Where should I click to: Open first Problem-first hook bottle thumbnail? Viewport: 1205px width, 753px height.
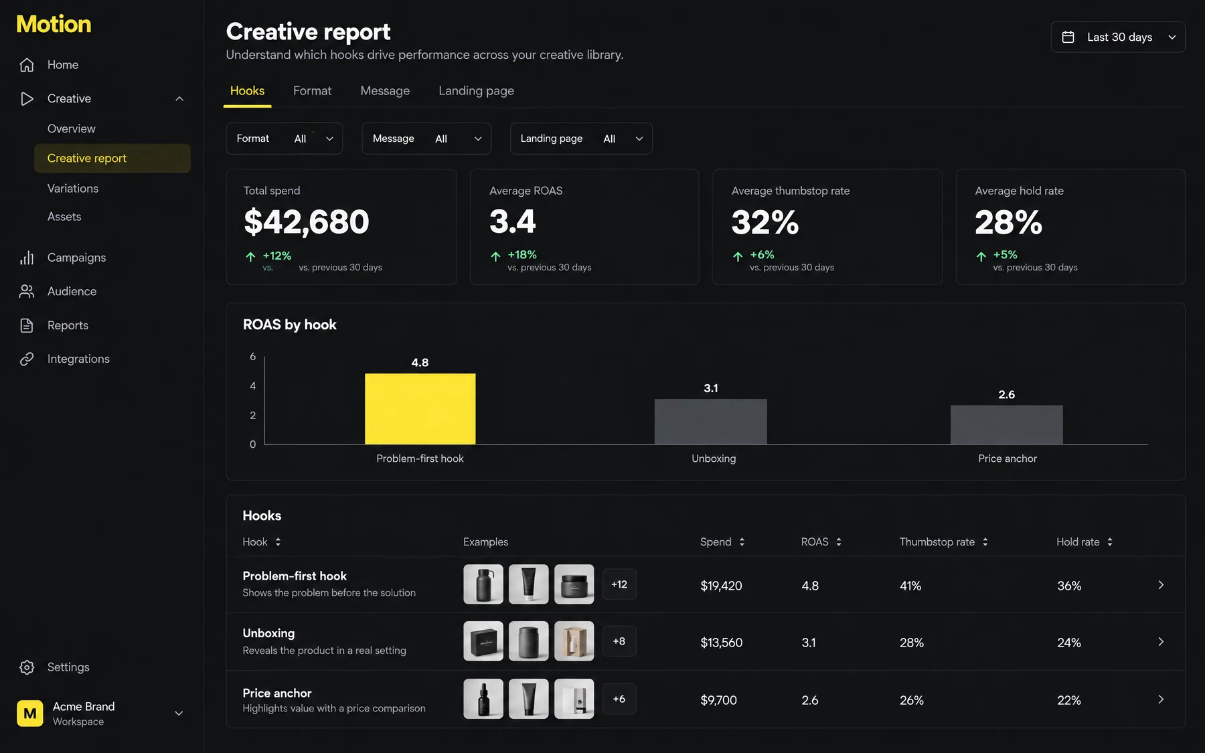point(483,584)
